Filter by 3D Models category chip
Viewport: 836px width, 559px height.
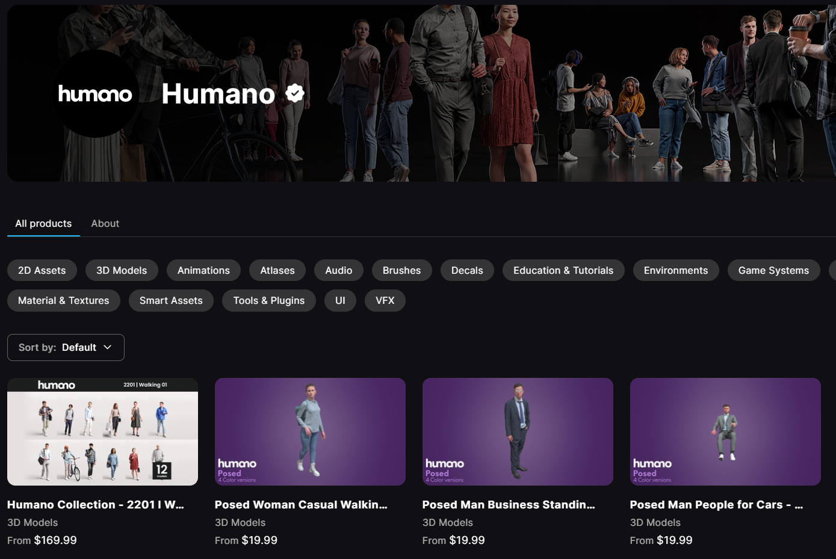click(122, 270)
